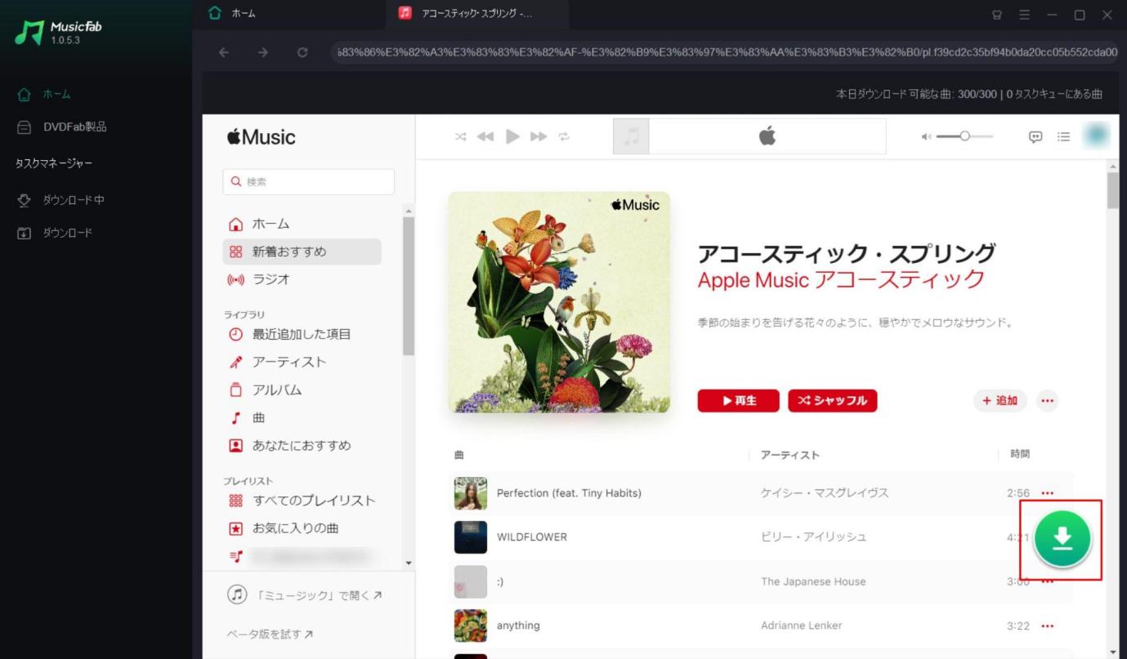Click the Apple Music search field

click(x=308, y=181)
